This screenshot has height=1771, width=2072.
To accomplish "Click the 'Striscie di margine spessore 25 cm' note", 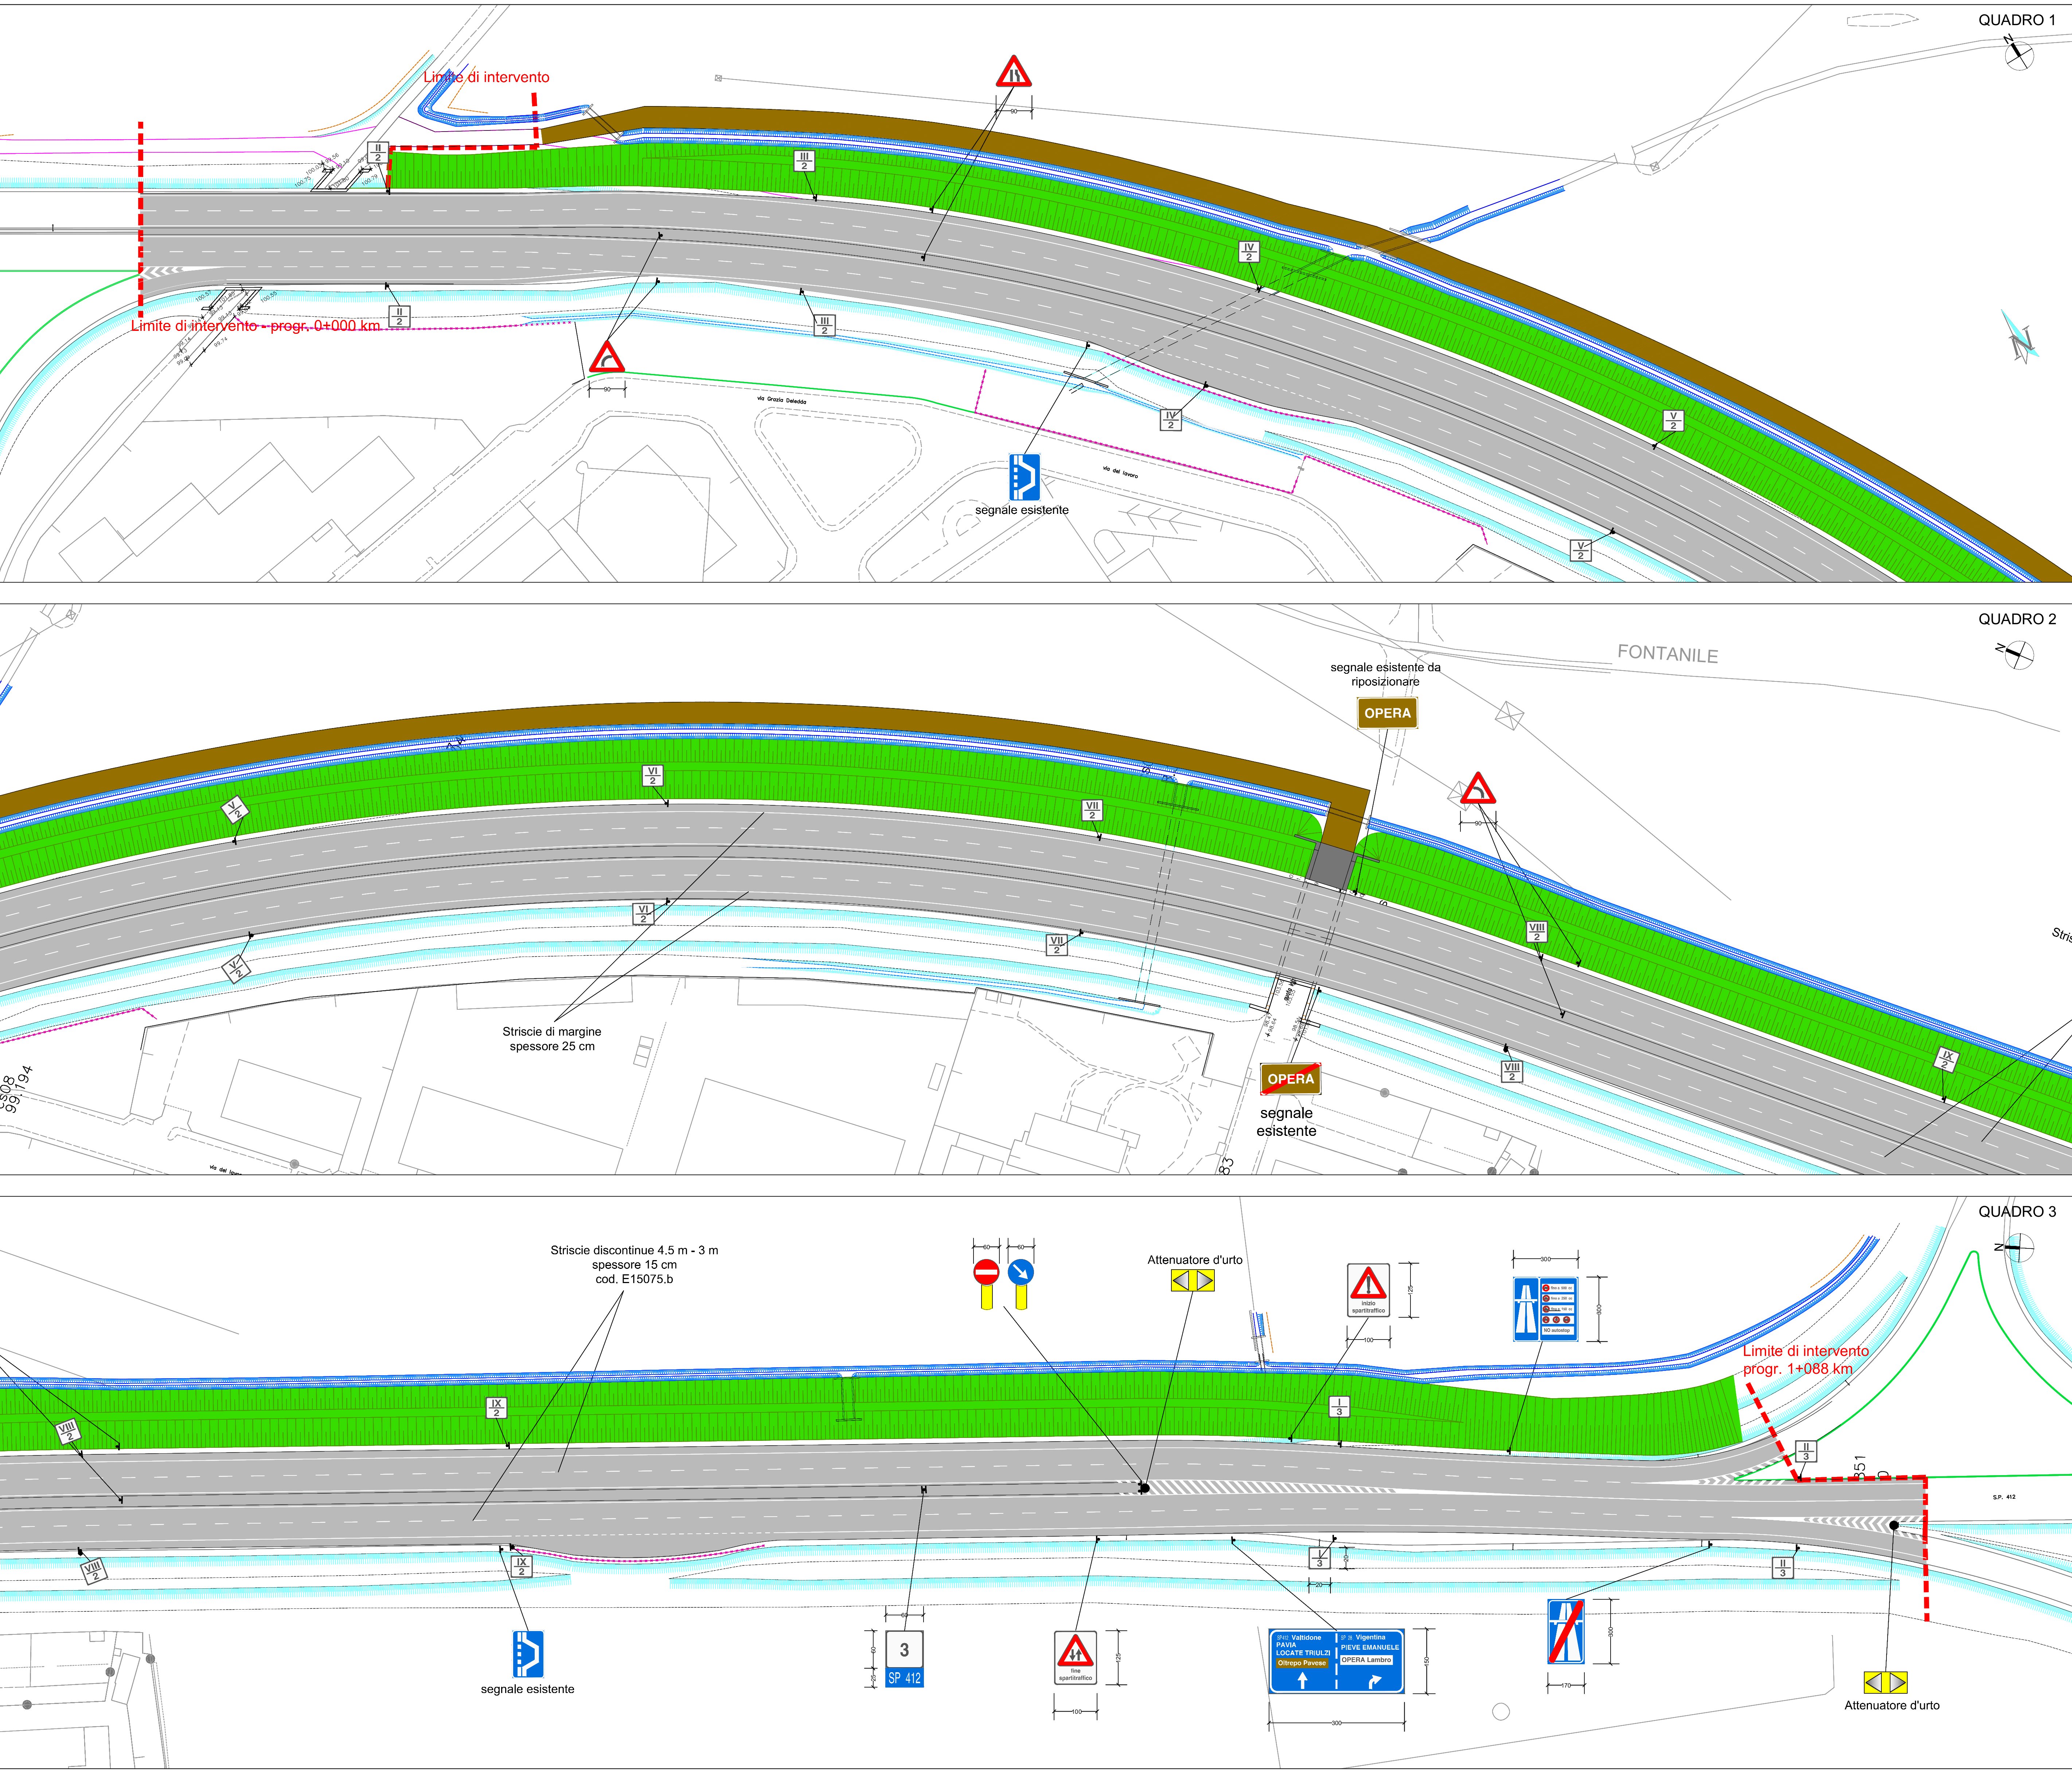I will tap(552, 1039).
